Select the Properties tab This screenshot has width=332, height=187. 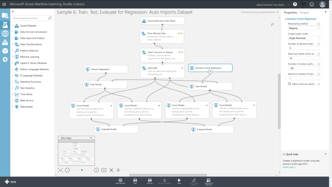[290, 12]
